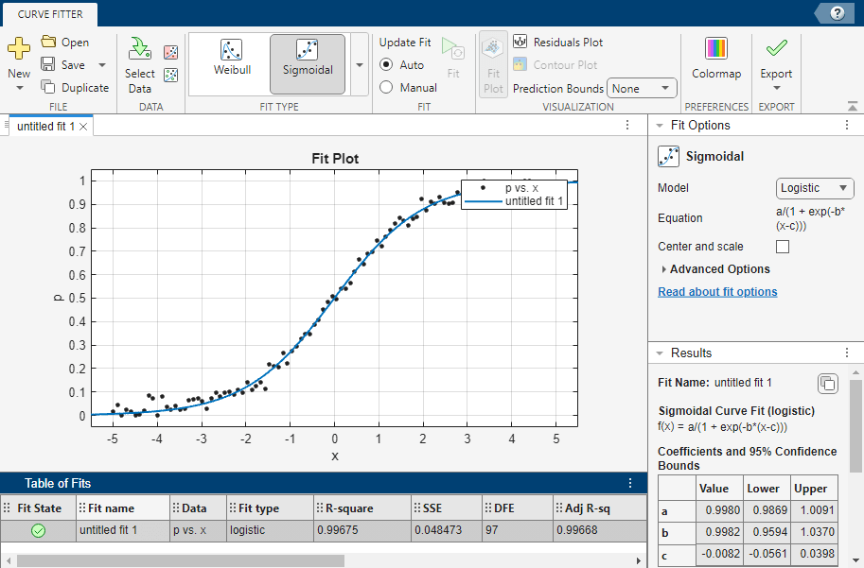Enable the Center and scale checkbox
This screenshot has width=864, height=568.
(x=783, y=247)
